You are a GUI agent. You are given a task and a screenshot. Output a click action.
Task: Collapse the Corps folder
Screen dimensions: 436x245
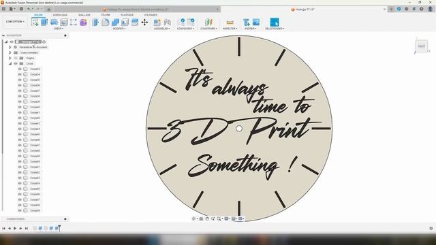coord(10,63)
